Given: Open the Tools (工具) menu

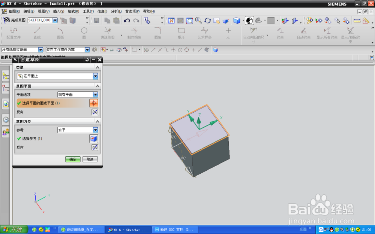Looking at the screenshot, I should click(x=88, y=11).
